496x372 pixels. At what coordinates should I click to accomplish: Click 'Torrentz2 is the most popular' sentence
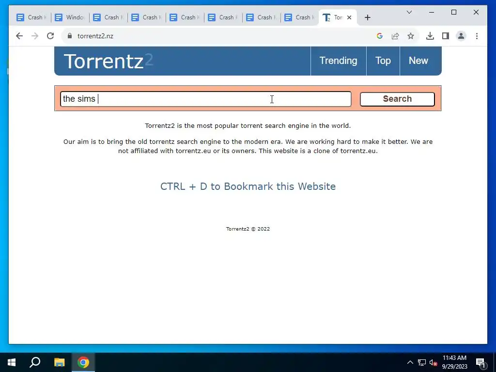(248, 125)
